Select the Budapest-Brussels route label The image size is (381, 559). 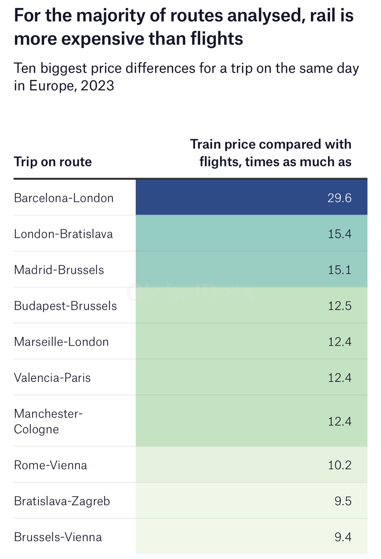(65, 306)
